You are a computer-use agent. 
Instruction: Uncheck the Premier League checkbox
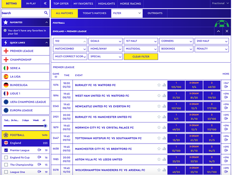pos(6,150)
